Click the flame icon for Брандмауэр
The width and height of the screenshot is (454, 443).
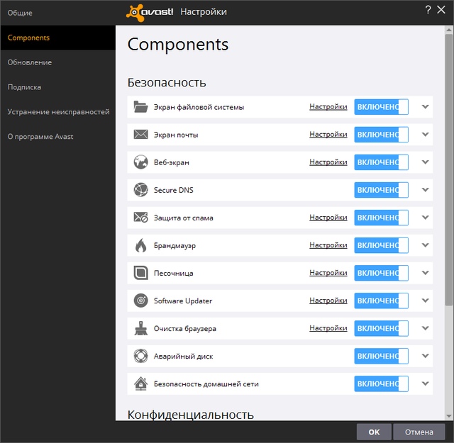[x=140, y=245]
